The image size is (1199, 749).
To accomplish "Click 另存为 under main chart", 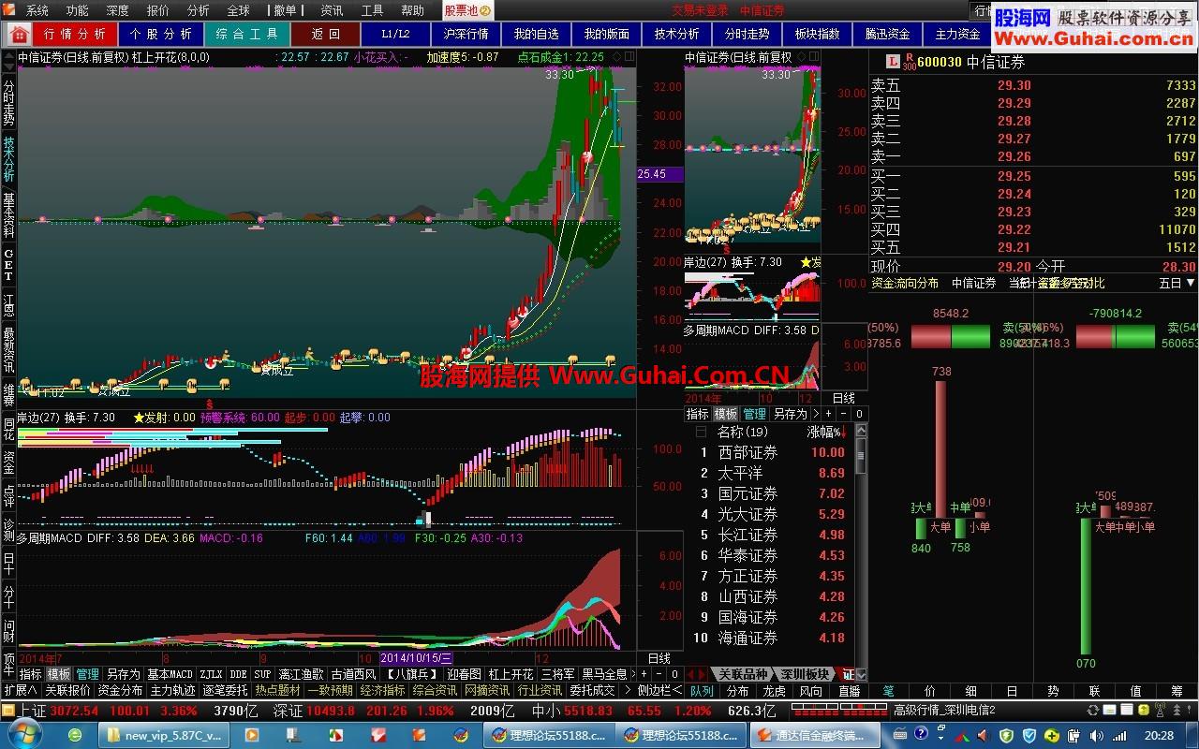I will coord(123,674).
